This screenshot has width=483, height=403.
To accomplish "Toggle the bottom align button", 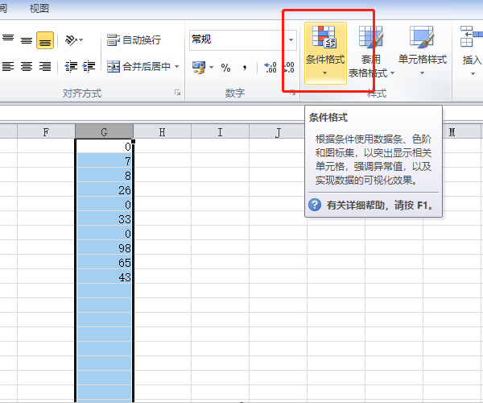I will tap(45, 40).
